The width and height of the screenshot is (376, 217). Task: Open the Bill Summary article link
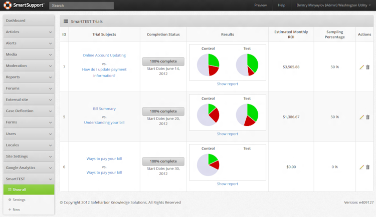[x=104, y=108]
